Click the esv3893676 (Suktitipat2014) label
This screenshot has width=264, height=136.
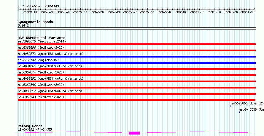[x=42, y=41]
